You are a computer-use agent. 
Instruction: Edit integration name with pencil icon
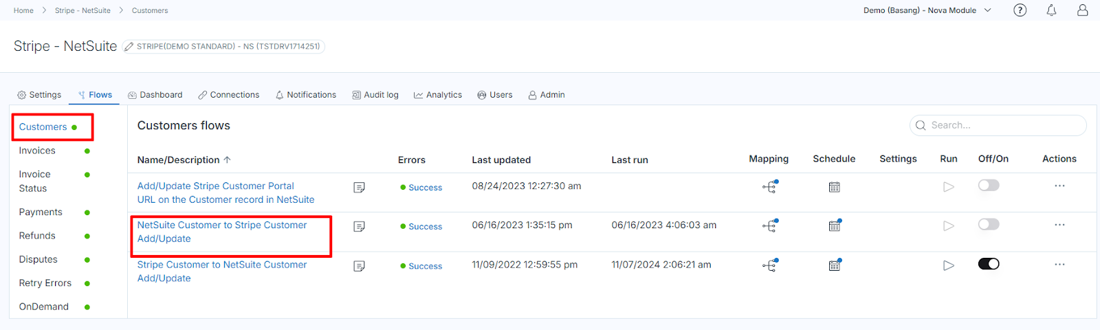(129, 47)
